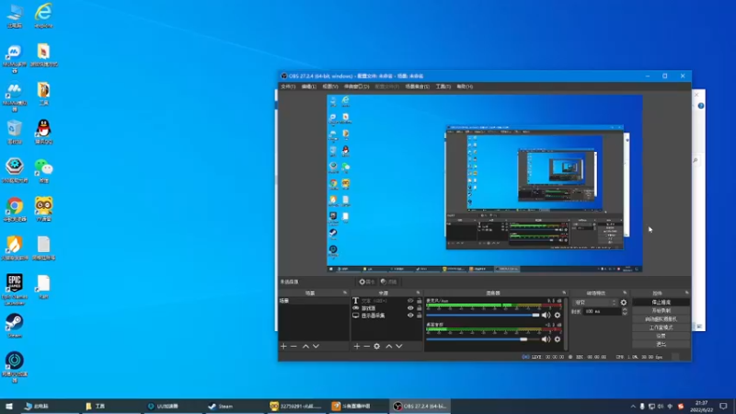The width and height of the screenshot is (736, 414).
Task: Open Mic/Aux audio settings gear
Action: [558, 316]
